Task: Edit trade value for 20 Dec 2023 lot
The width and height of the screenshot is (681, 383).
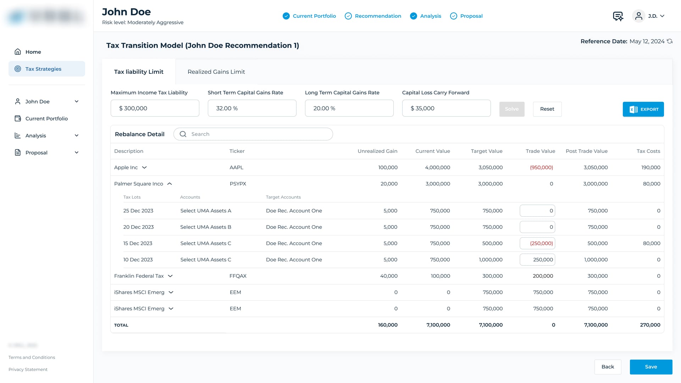Action: (537, 227)
